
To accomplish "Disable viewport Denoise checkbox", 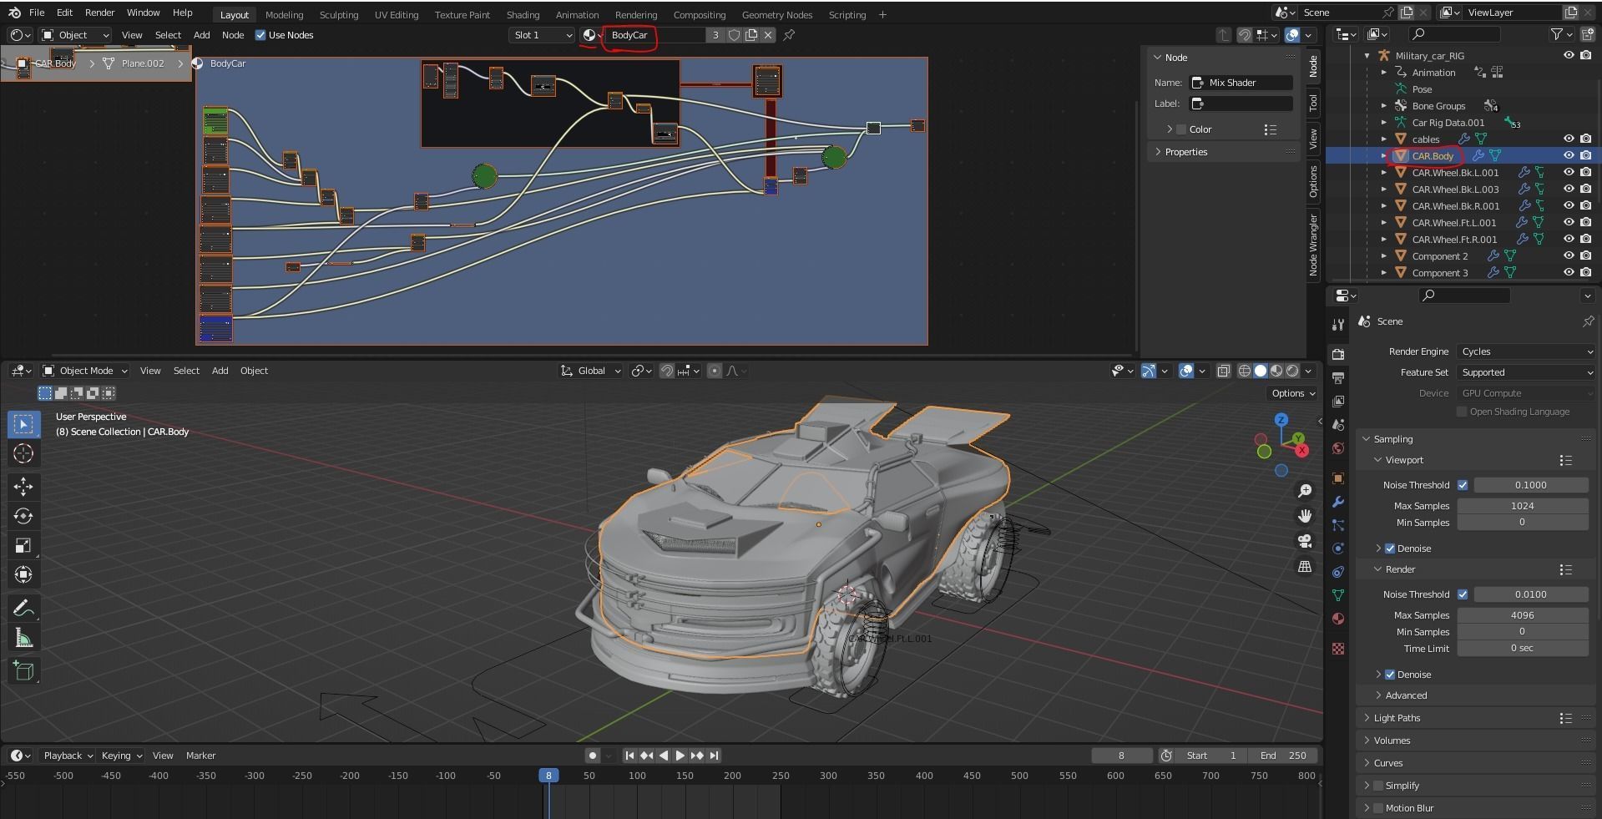I will 1390,549.
